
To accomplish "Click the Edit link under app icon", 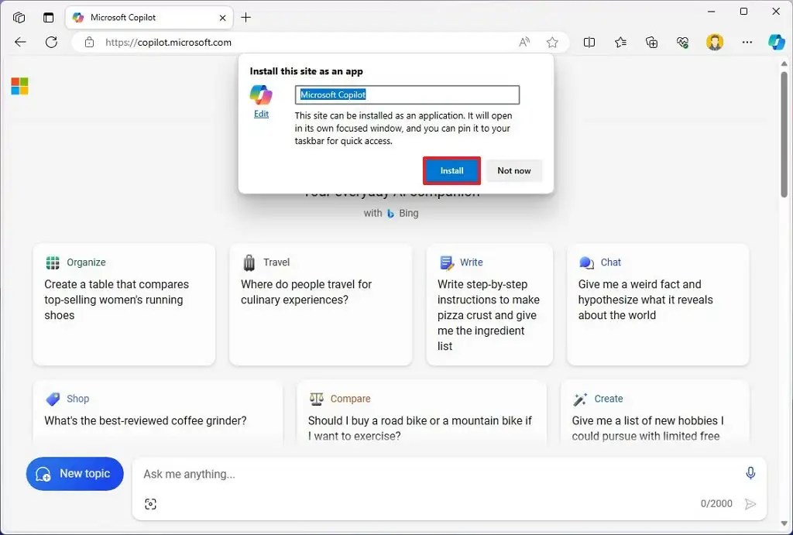I will pyautogui.click(x=261, y=114).
